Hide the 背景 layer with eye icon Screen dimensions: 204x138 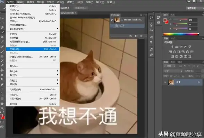pyautogui.click(x=165, y=82)
